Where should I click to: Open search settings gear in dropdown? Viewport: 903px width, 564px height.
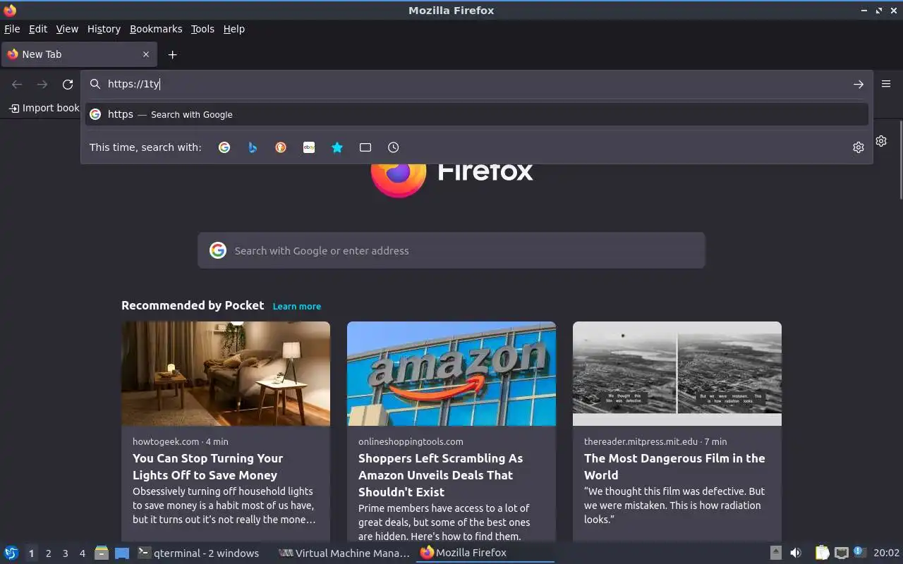click(x=859, y=147)
